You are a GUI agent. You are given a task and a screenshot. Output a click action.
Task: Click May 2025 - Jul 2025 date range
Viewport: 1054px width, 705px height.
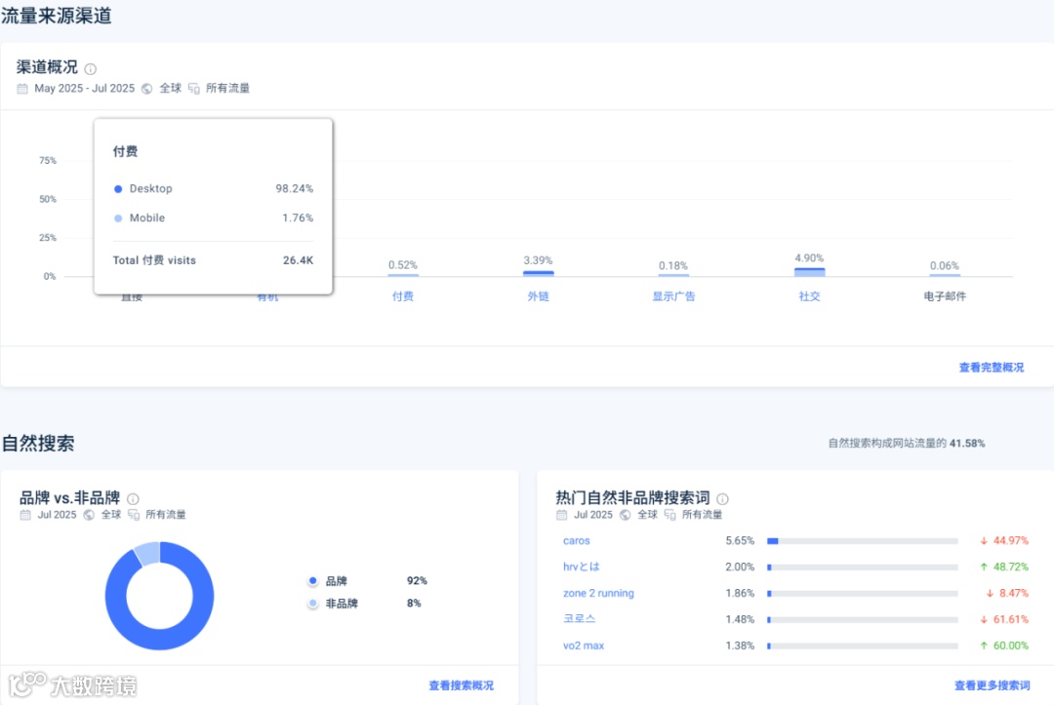click(85, 89)
